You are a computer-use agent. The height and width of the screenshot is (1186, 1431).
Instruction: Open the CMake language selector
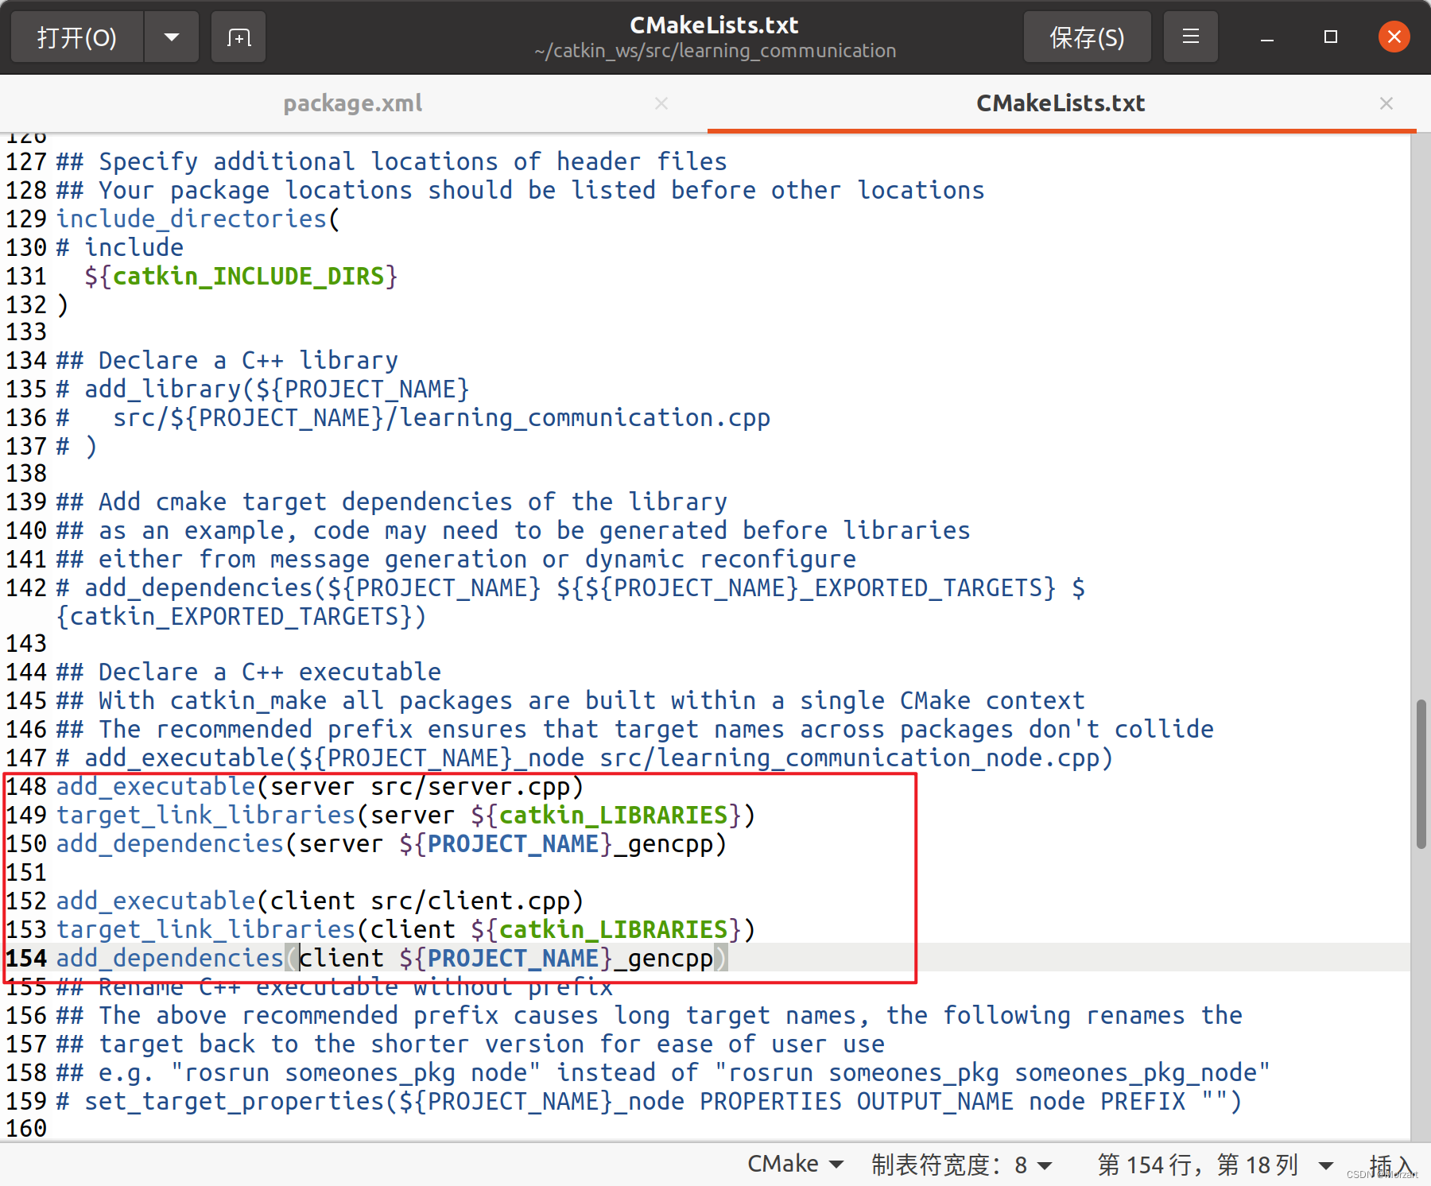(795, 1164)
